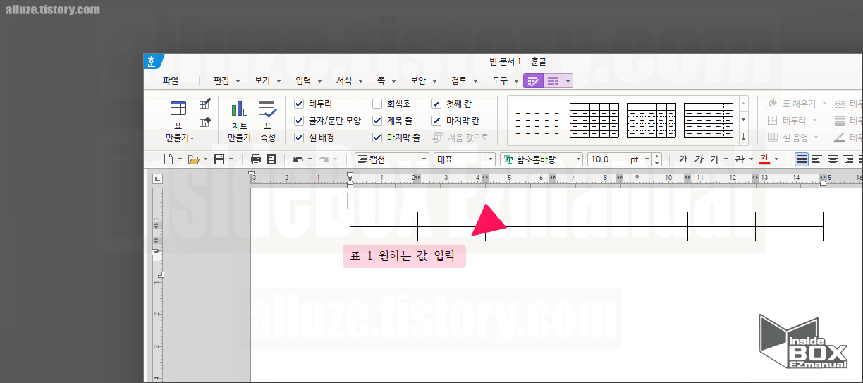Apply center paragraph alignment

tap(833, 159)
